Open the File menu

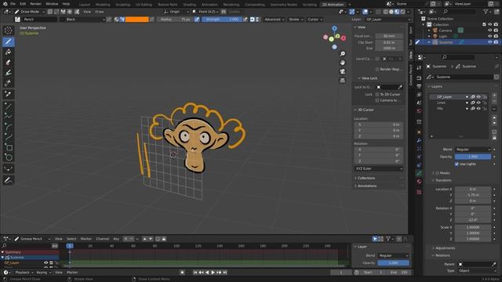[x=13, y=4]
